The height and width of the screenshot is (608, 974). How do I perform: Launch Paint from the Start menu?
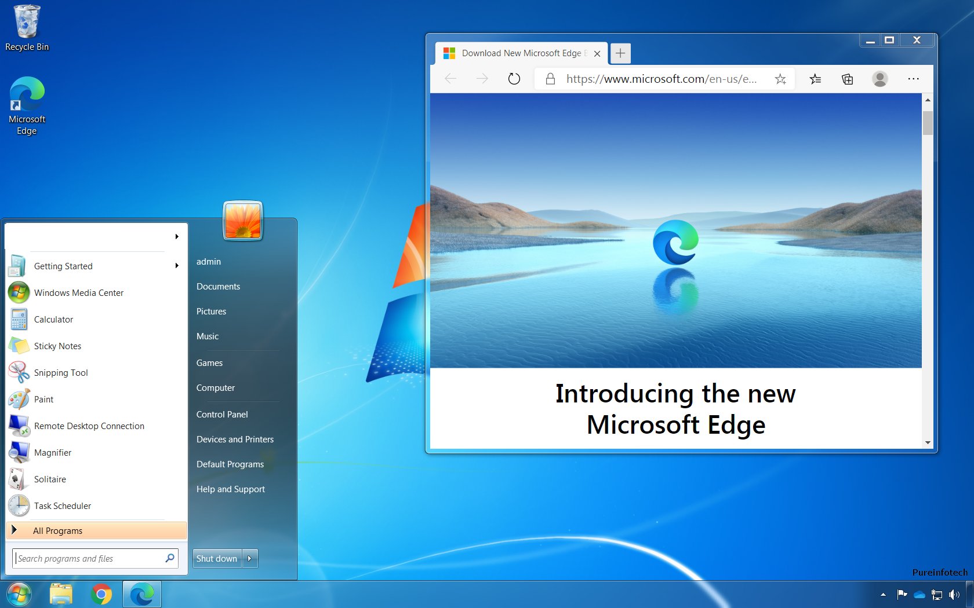pyautogui.click(x=43, y=399)
